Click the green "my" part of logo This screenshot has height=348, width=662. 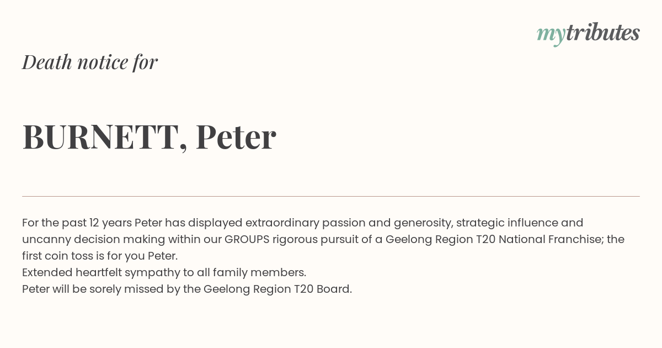click(x=551, y=35)
